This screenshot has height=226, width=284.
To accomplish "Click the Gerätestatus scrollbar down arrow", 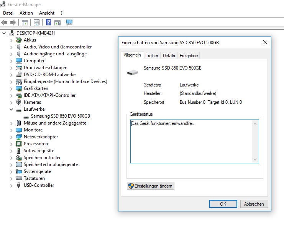I will (x=255, y=160).
